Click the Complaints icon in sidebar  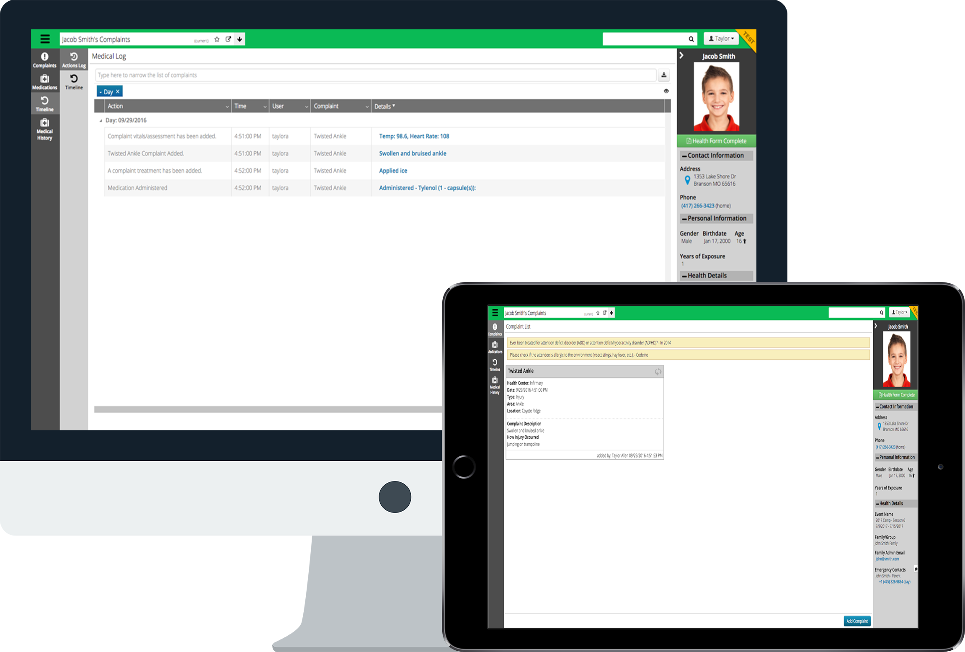point(45,60)
